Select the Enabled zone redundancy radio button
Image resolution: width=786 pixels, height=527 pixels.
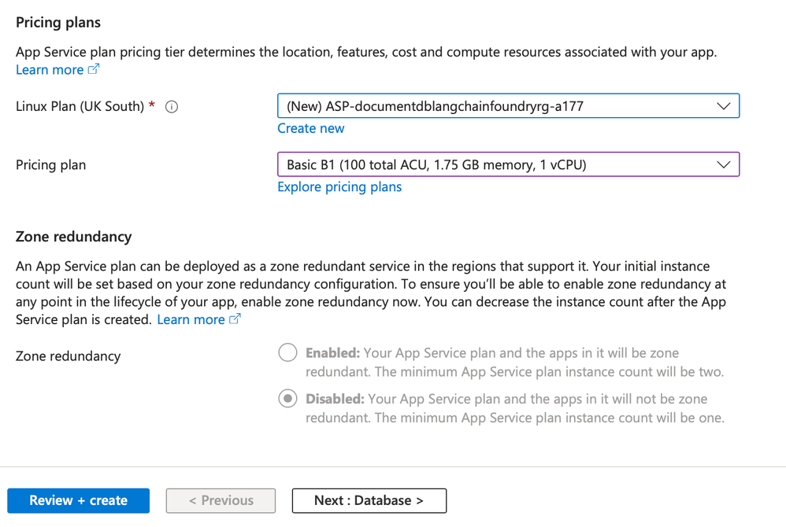point(287,353)
